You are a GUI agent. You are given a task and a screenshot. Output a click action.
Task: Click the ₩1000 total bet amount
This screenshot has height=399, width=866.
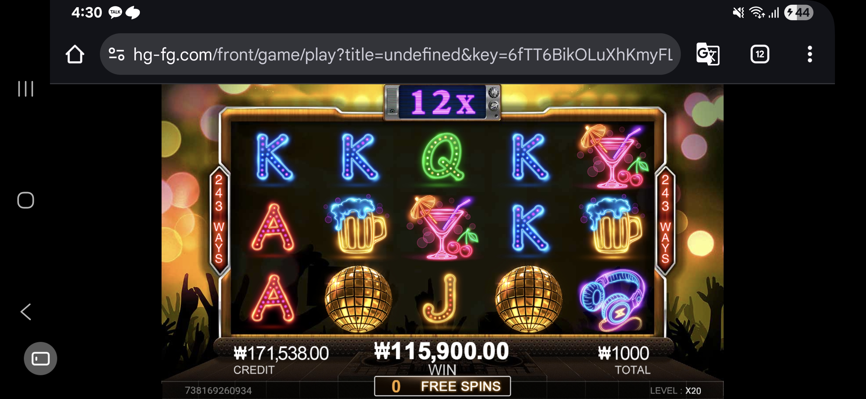pyautogui.click(x=624, y=353)
